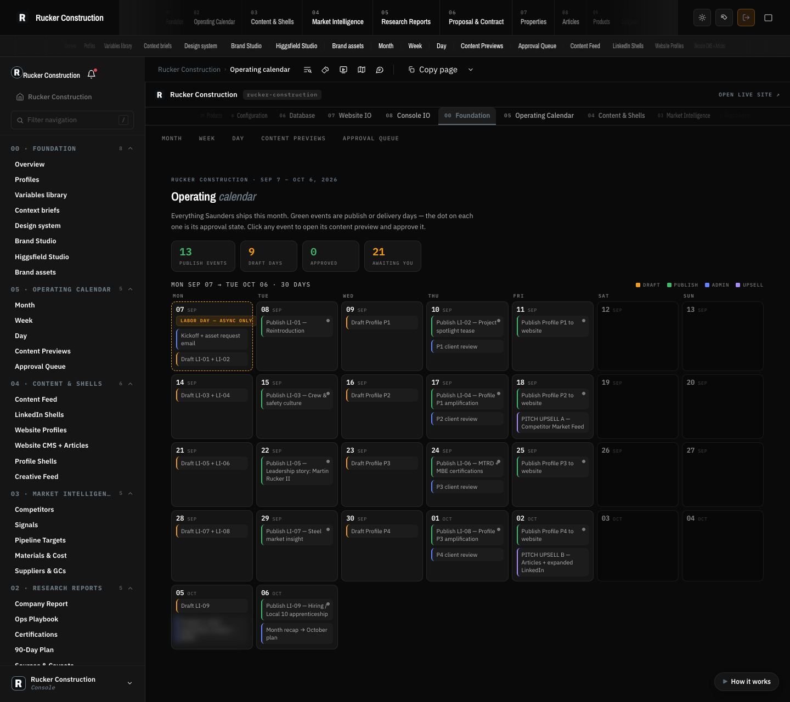Open Proposal & Contract top navigation tab

tap(476, 18)
